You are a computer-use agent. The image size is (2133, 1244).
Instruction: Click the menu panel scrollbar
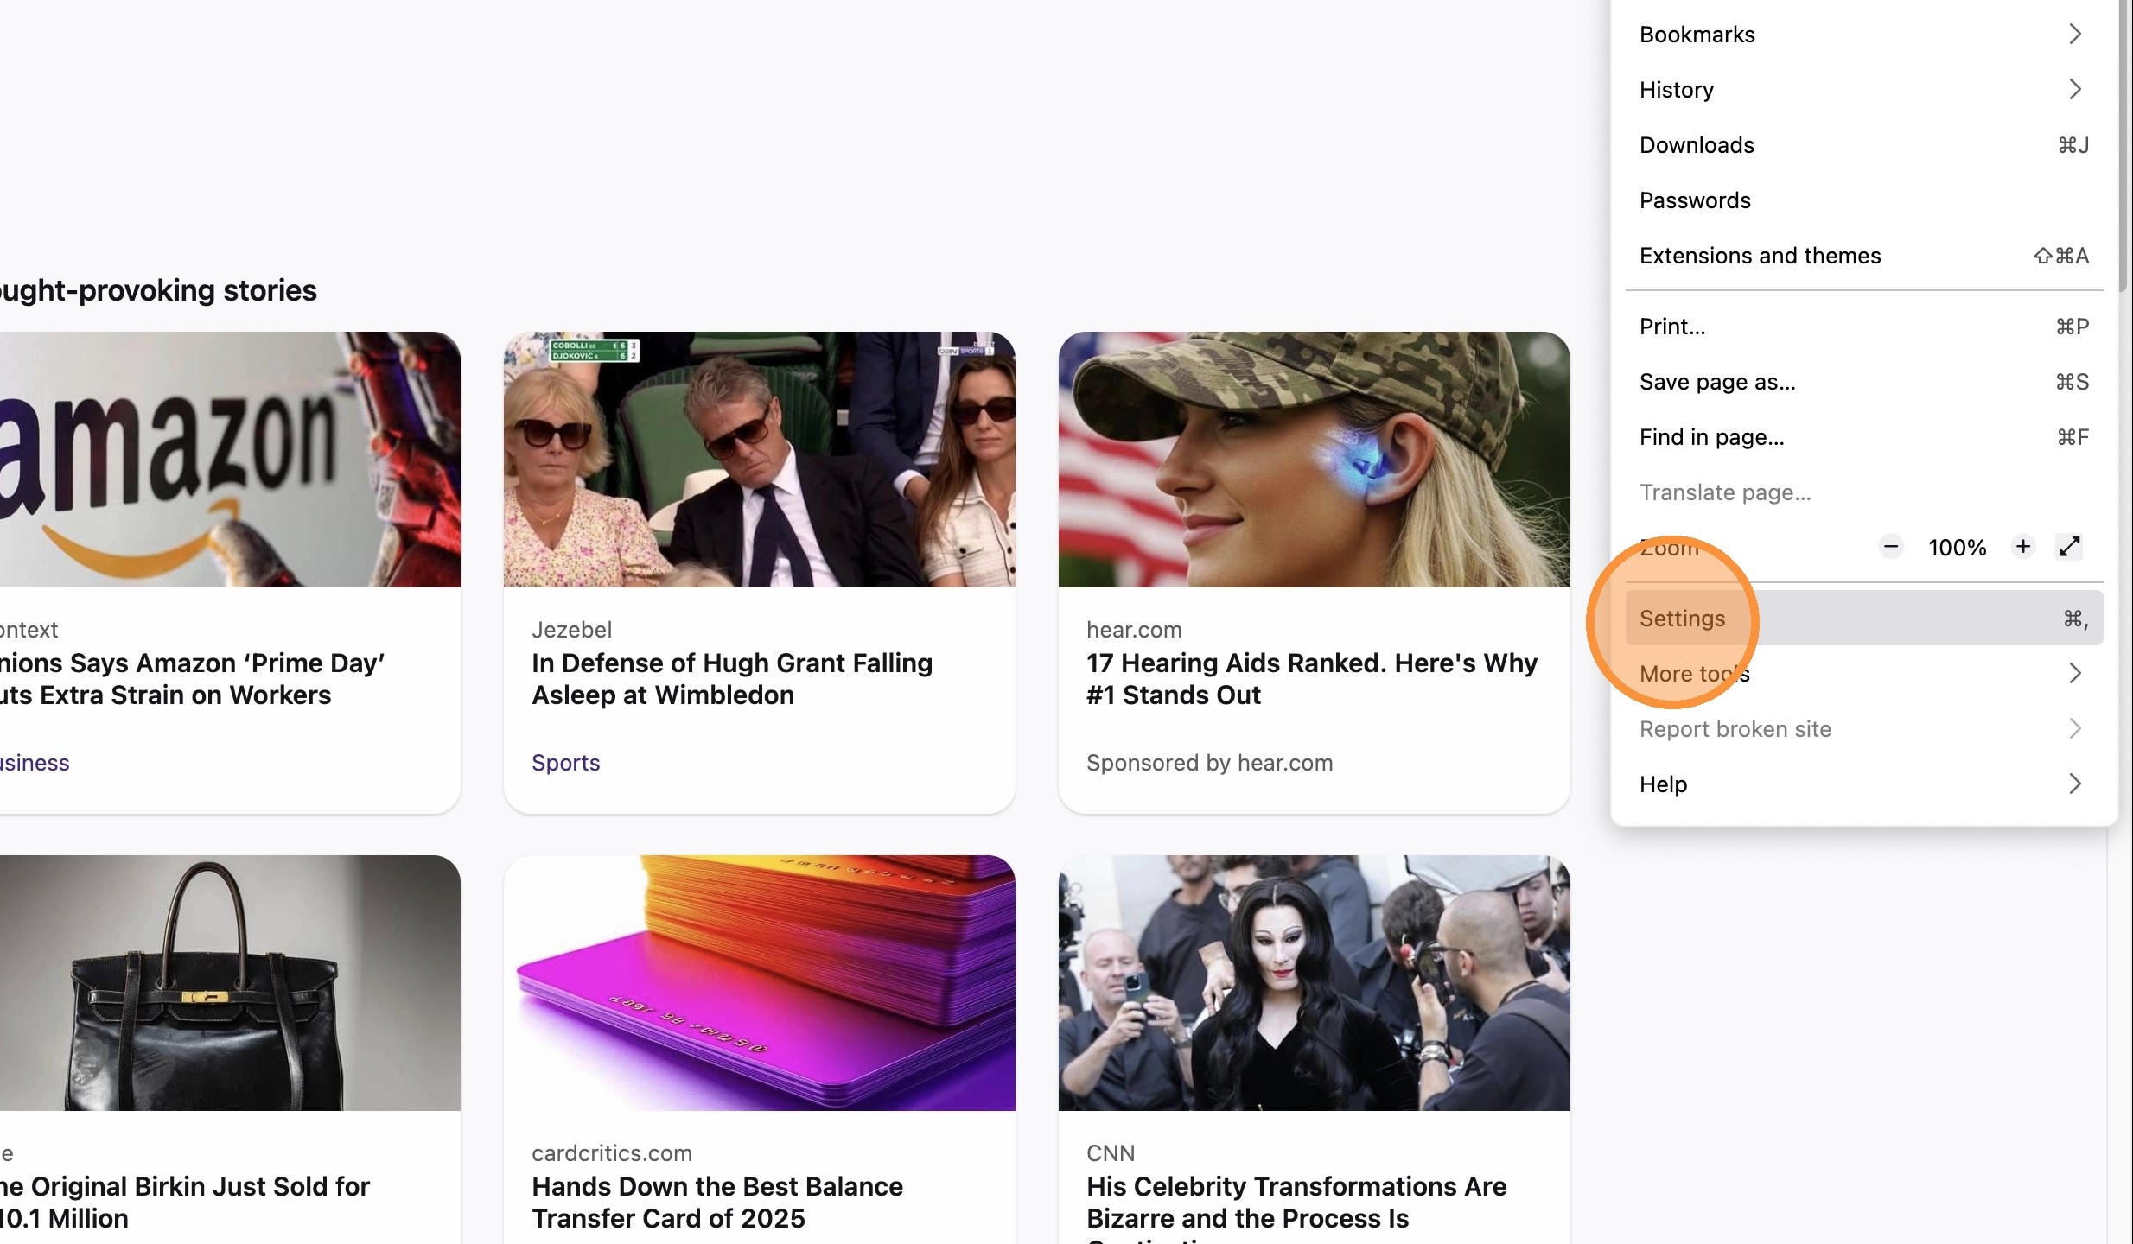tap(2123, 145)
